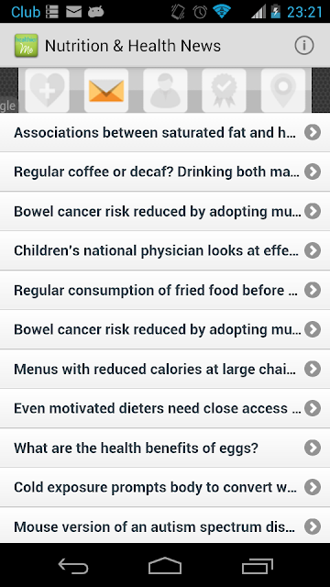Tap the Healthier Me app logo
Viewport: 330px width, 587px height.
coord(27,46)
